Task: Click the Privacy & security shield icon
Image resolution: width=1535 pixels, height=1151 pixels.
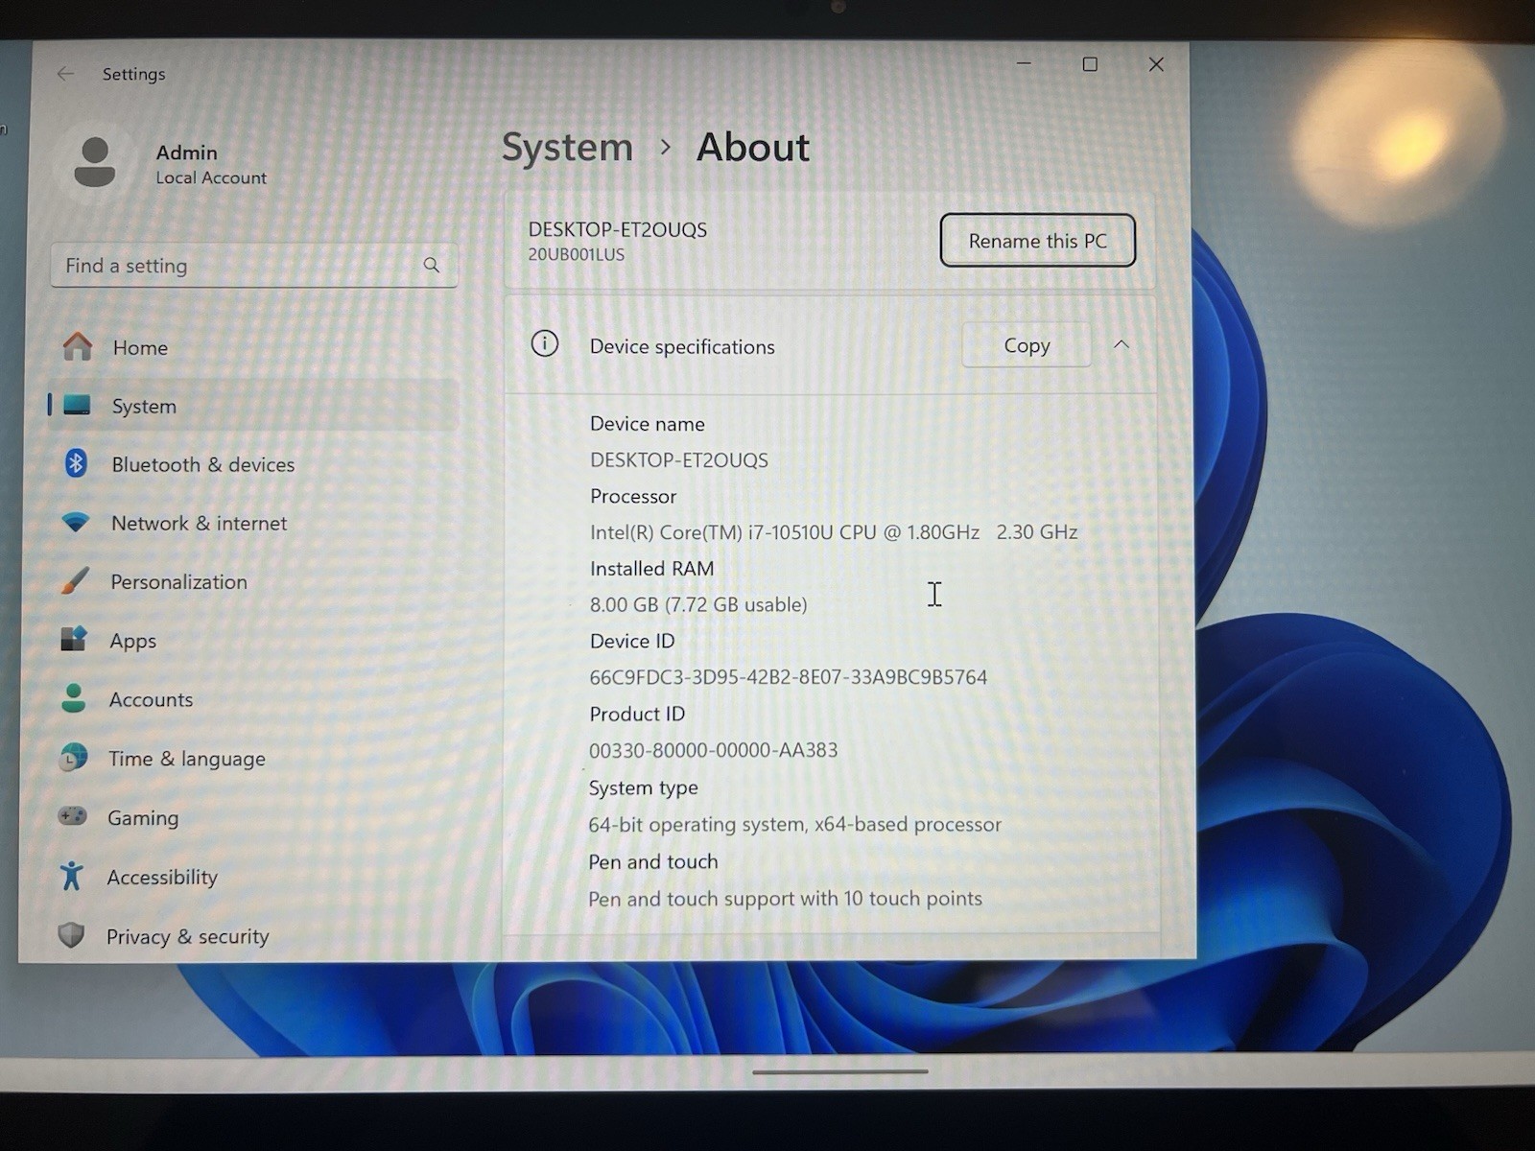Action: tap(71, 935)
